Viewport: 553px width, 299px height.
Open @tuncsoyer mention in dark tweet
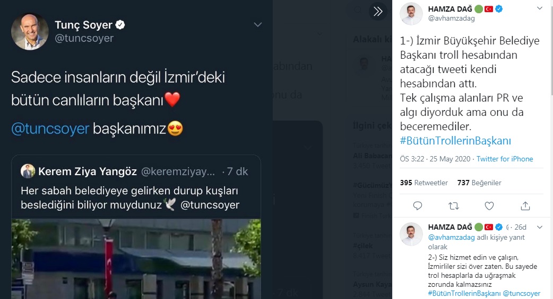pos(50,129)
